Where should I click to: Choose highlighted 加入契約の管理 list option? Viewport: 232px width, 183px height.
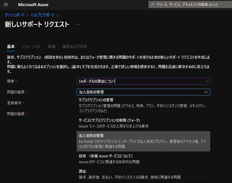coord(143,141)
